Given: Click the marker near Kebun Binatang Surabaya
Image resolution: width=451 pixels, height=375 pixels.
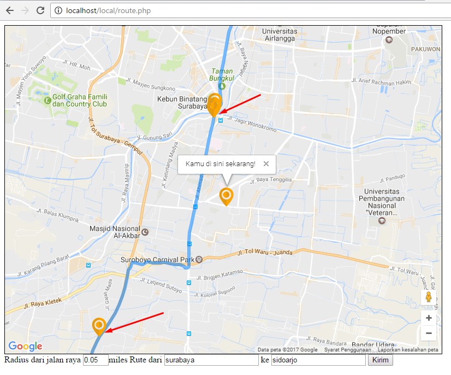Looking at the screenshot, I should pyautogui.click(x=215, y=105).
